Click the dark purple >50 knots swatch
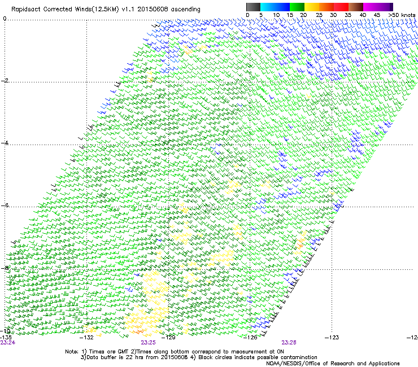 (x=391, y=7)
